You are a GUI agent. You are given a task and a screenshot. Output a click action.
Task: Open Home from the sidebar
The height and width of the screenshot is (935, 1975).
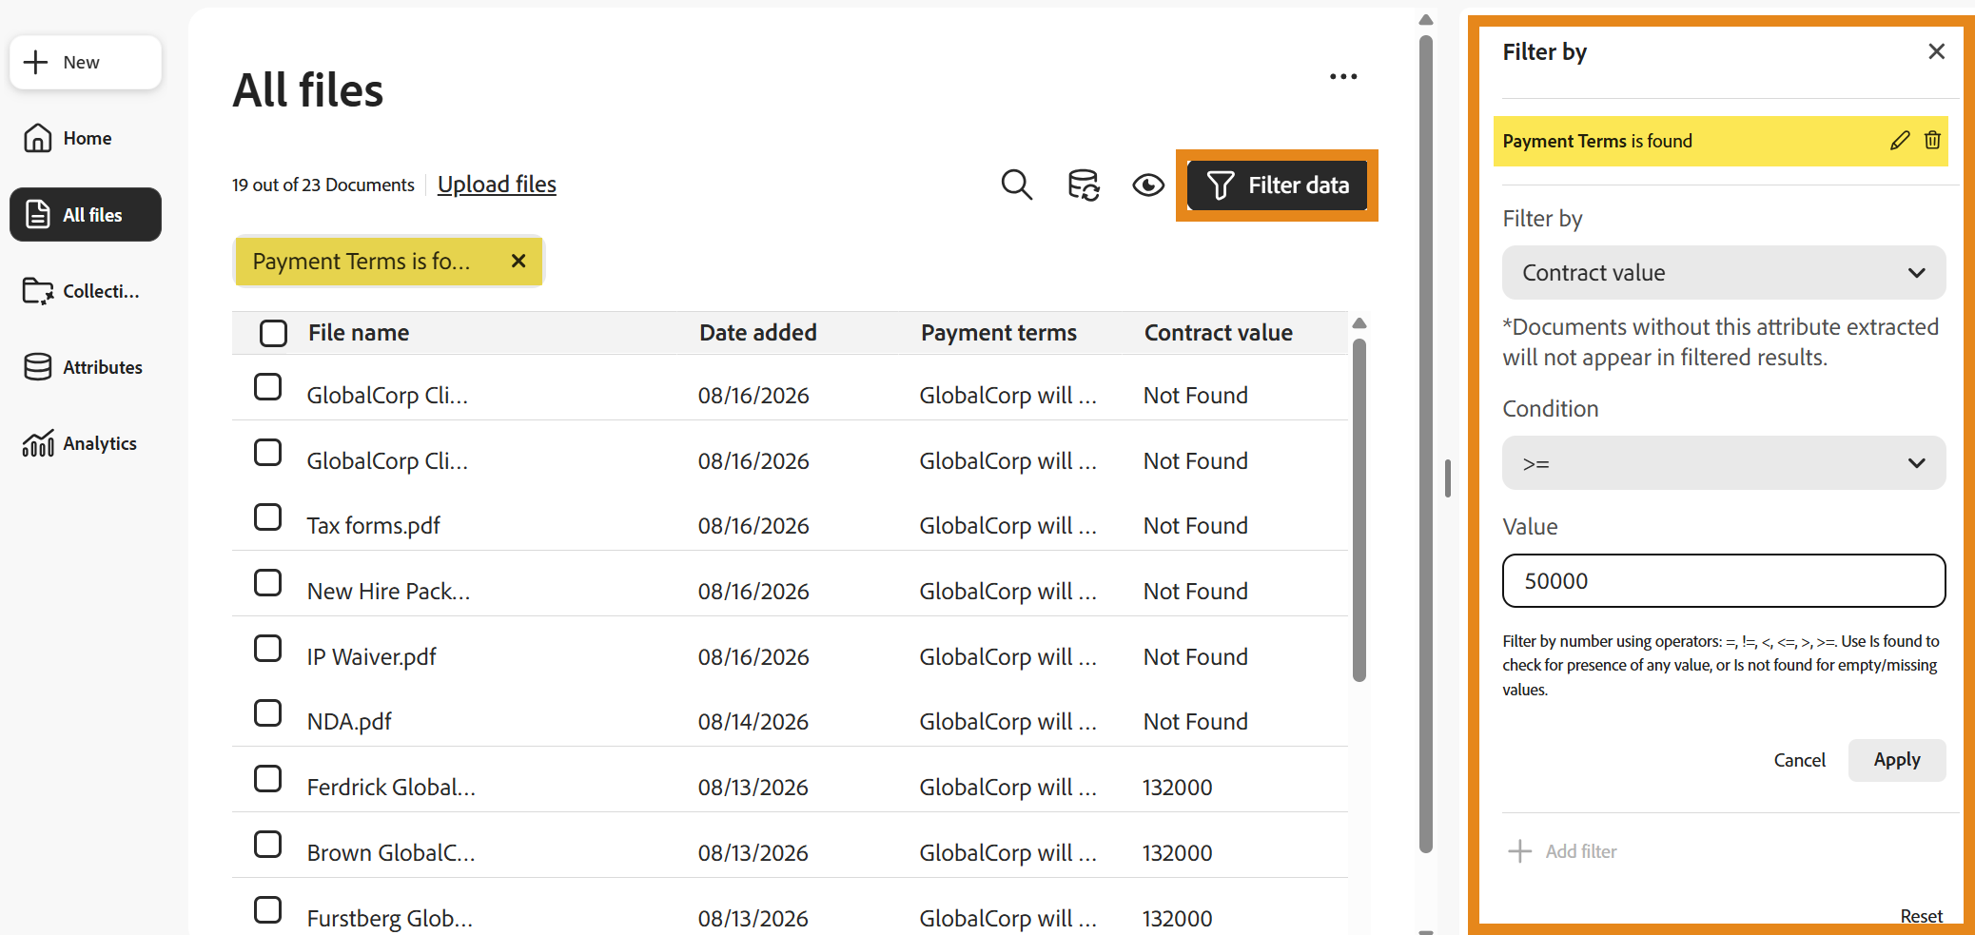pos(86,138)
